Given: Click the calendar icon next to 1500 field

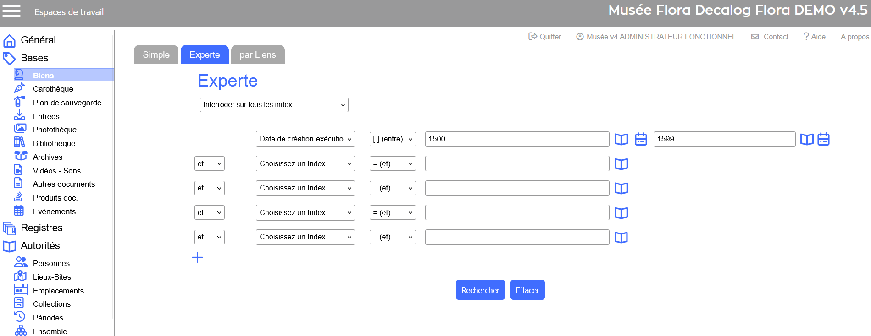Looking at the screenshot, I should (641, 139).
